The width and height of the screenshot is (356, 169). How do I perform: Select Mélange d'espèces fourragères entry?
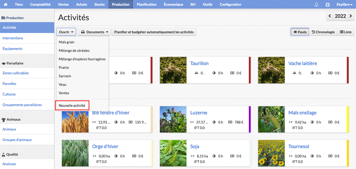[x=83, y=59]
